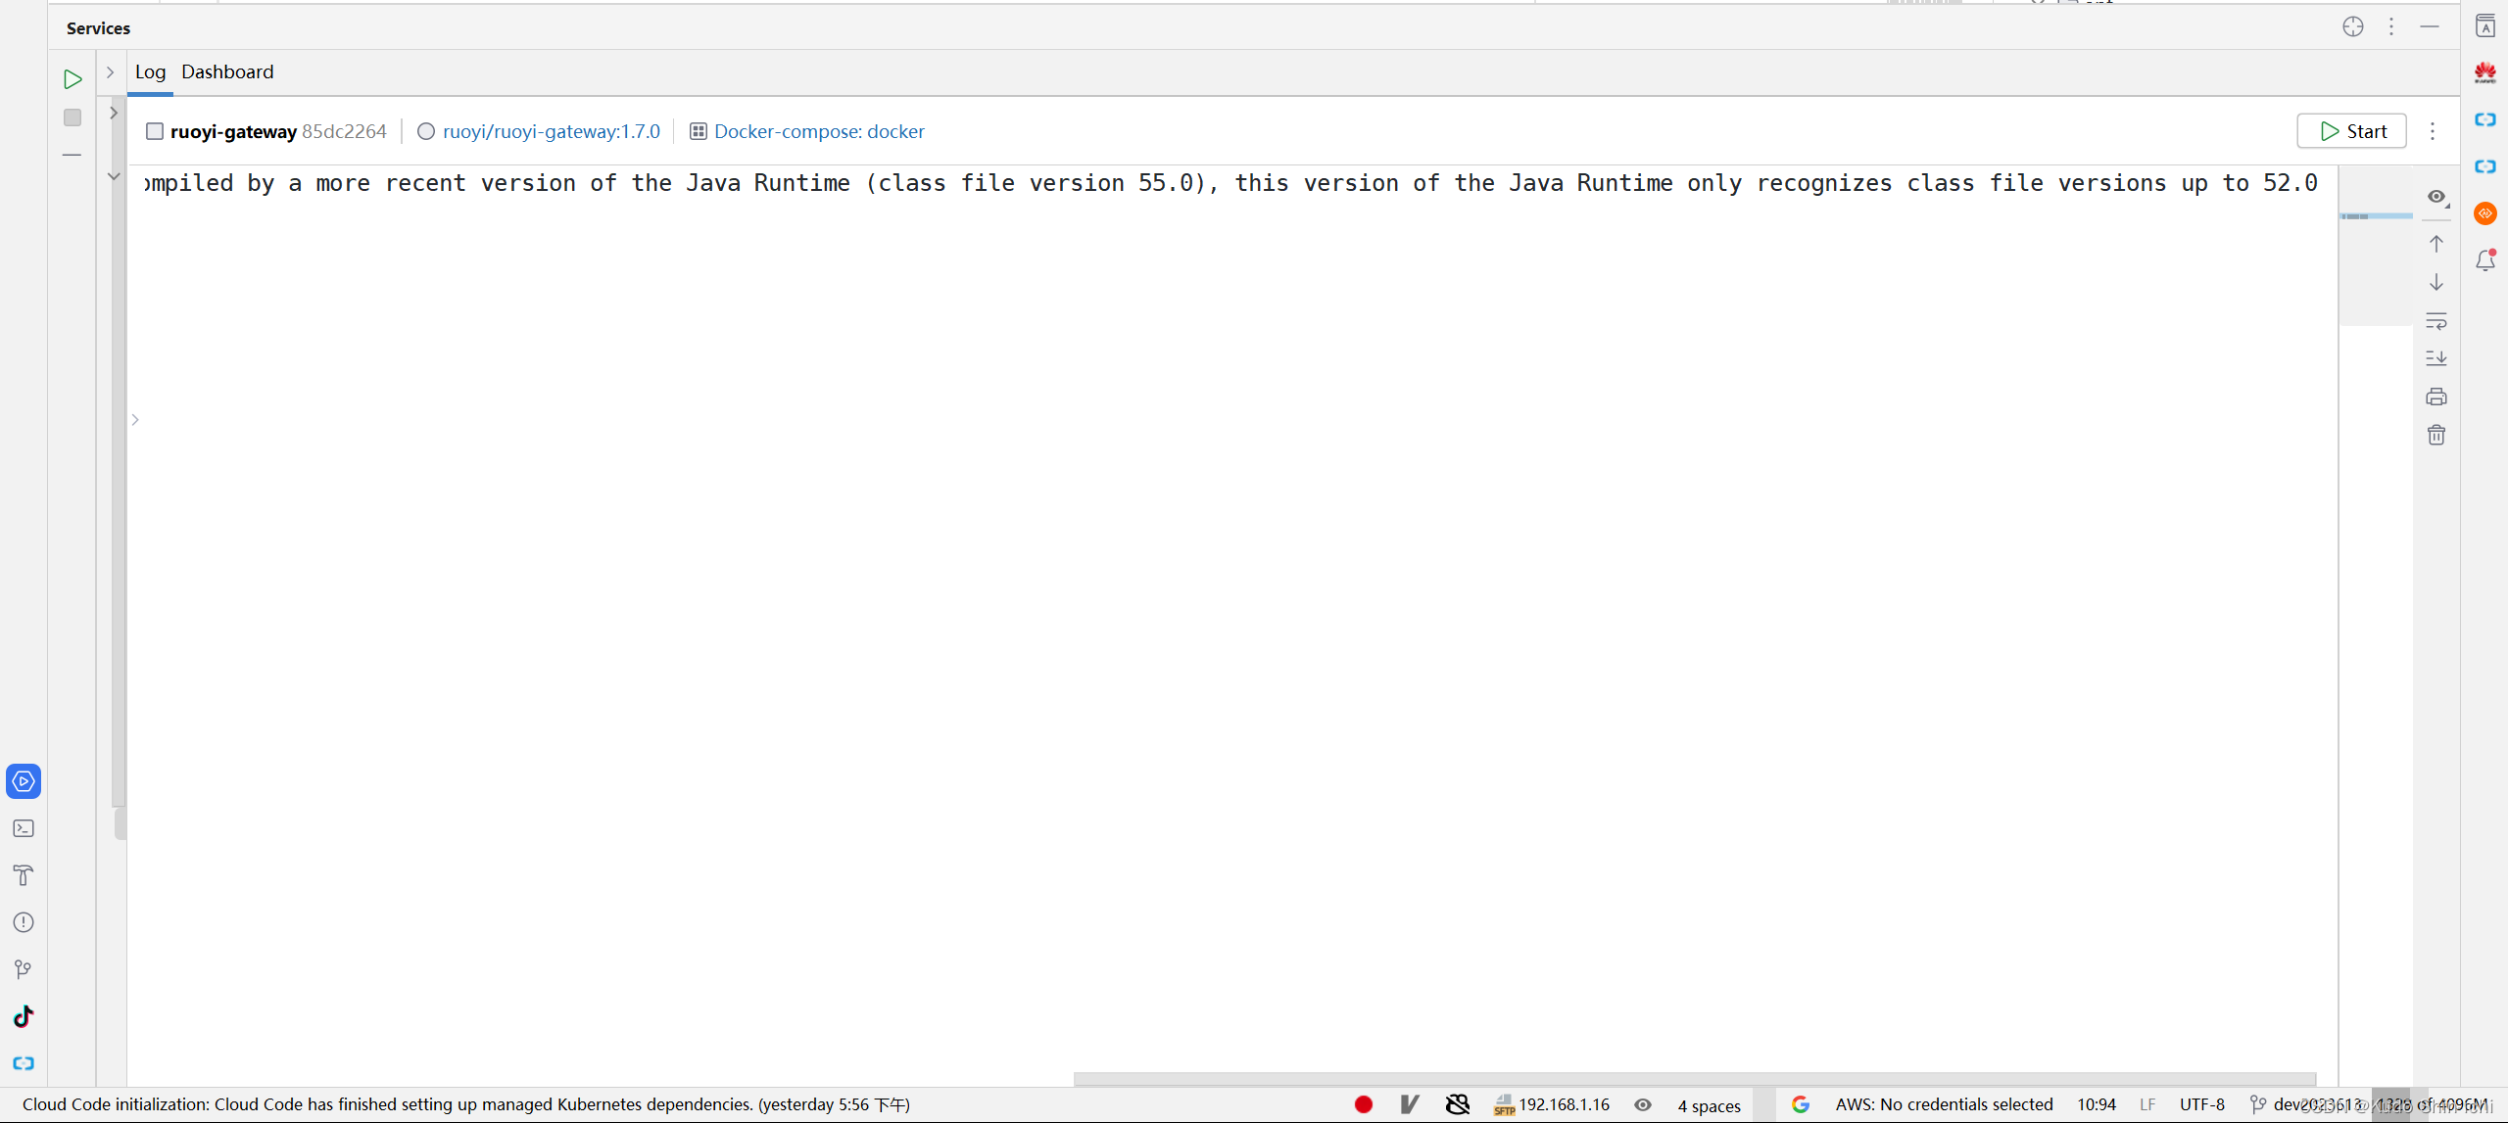This screenshot has height=1123, width=2508.
Task: Open the Notifications bell icon
Action: 2485,260
